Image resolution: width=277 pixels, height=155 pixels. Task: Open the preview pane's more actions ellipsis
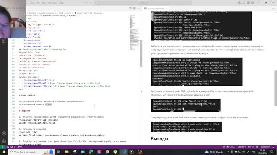click(x=274, y=9)
